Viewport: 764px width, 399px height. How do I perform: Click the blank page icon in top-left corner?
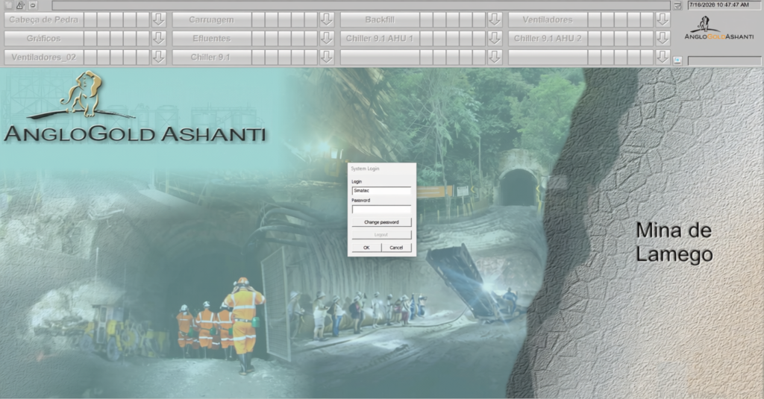(8, 5)
